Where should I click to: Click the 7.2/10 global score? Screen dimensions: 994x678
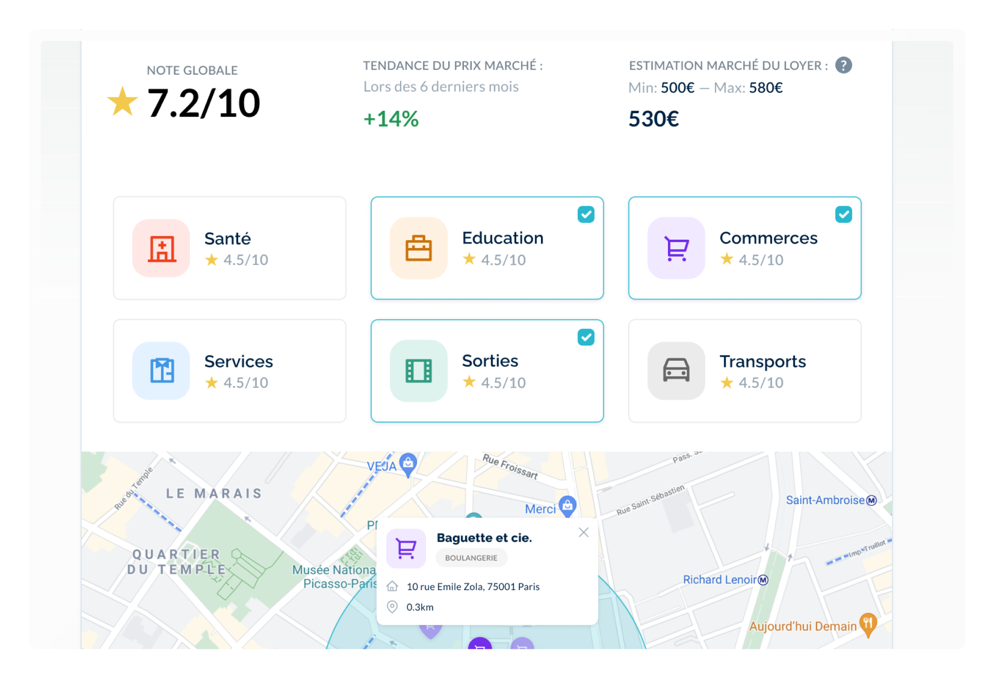[x=204, y=103]
